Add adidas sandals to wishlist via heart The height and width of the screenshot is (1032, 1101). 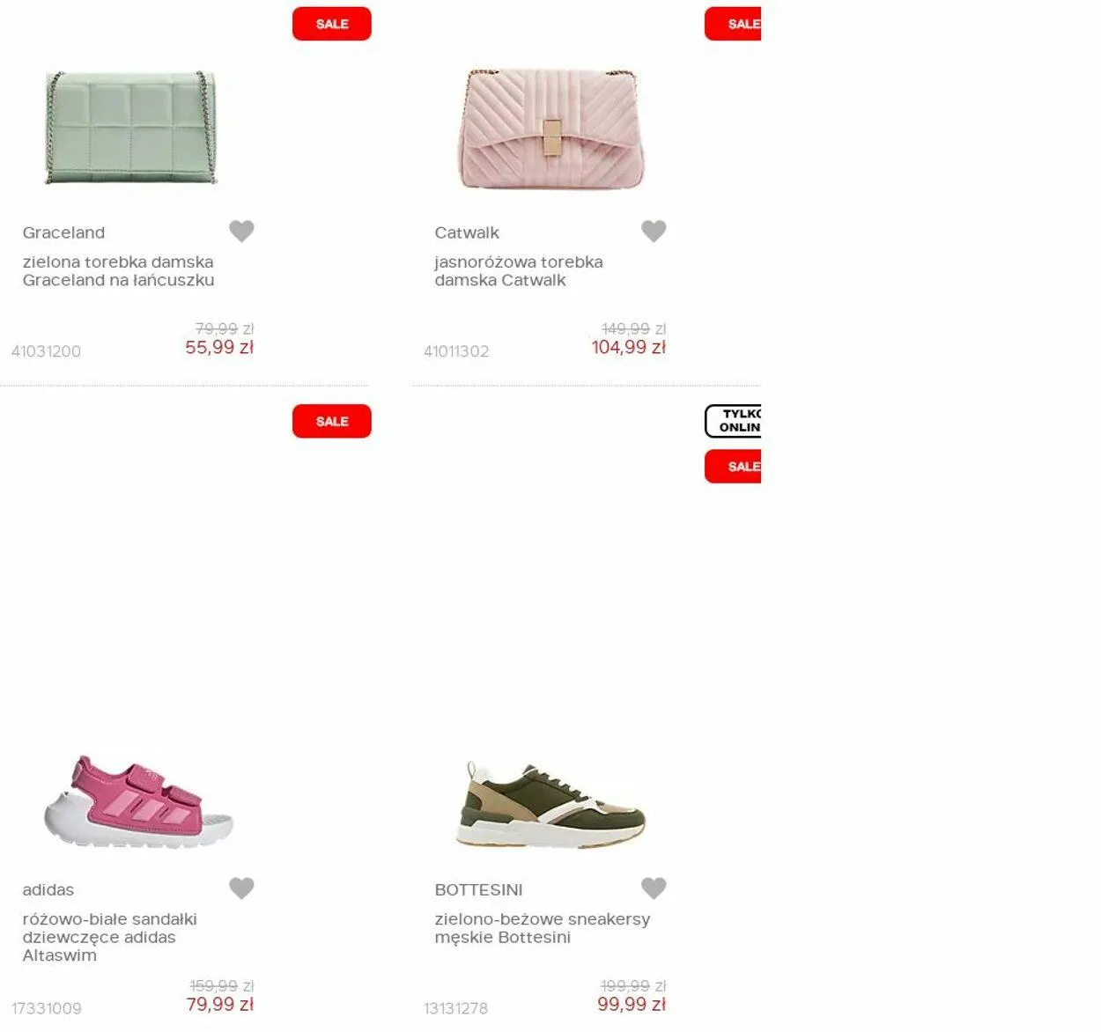[x=241, y=888]
